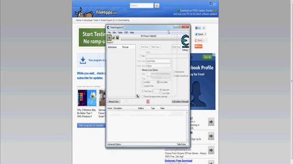Open the Value Type dropdown
Screen dimensions: 293x164
158,66
